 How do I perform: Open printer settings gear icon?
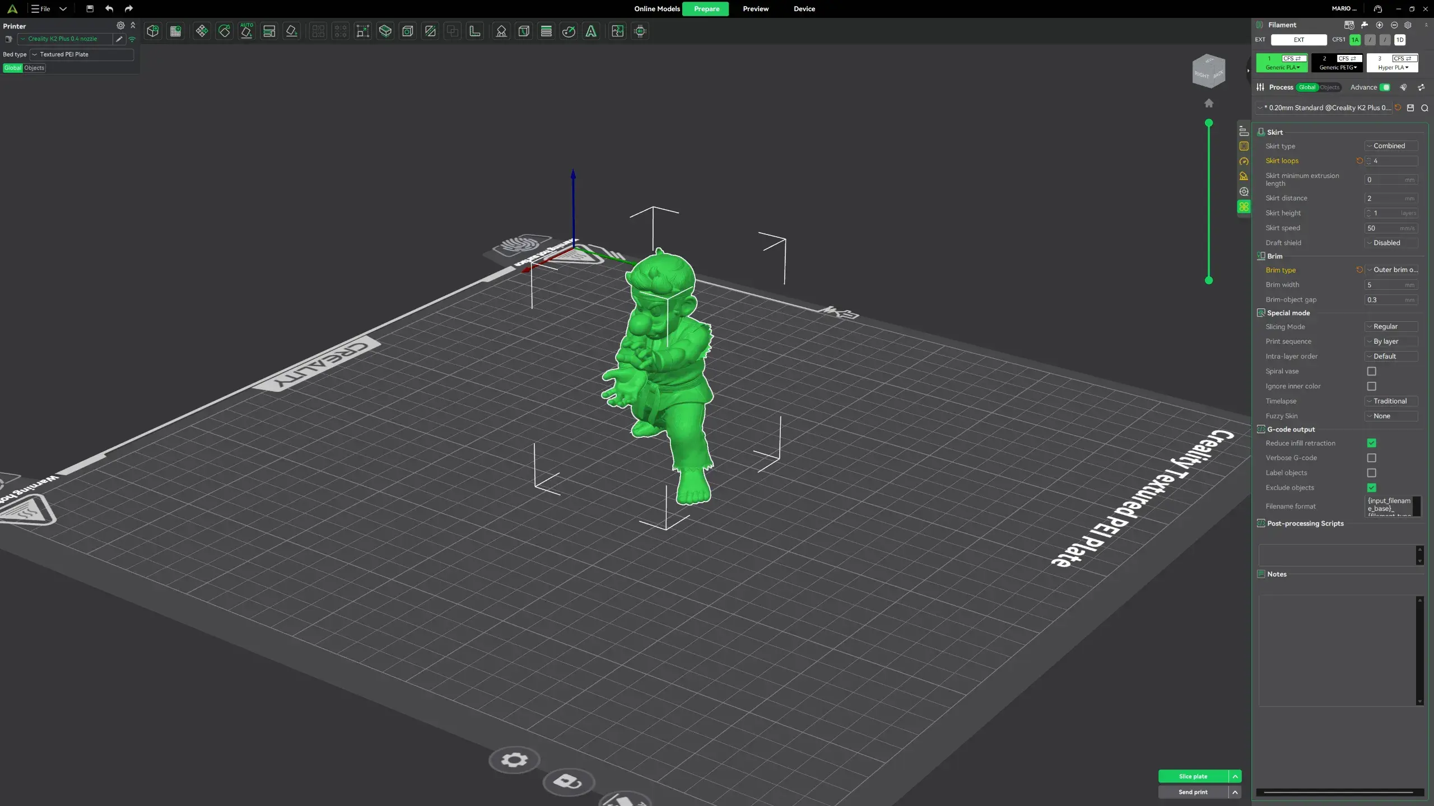pyautogui.click(x=120, y=26)
